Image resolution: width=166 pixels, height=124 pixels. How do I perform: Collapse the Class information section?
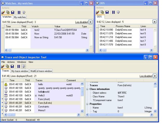pos(87,89)
